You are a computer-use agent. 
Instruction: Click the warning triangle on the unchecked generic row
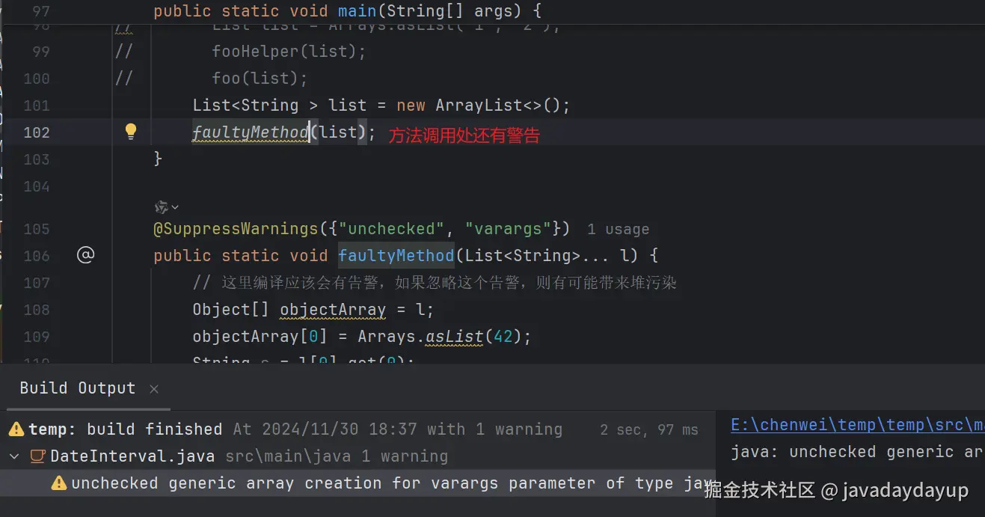coord(59,483)
